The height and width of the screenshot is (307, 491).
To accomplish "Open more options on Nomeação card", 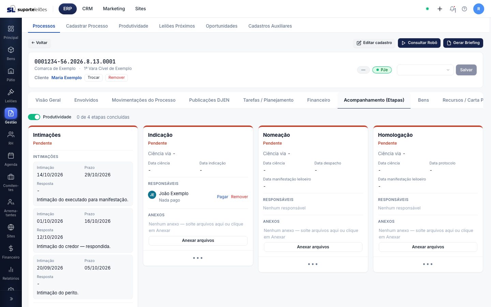I will coord(313,264).
